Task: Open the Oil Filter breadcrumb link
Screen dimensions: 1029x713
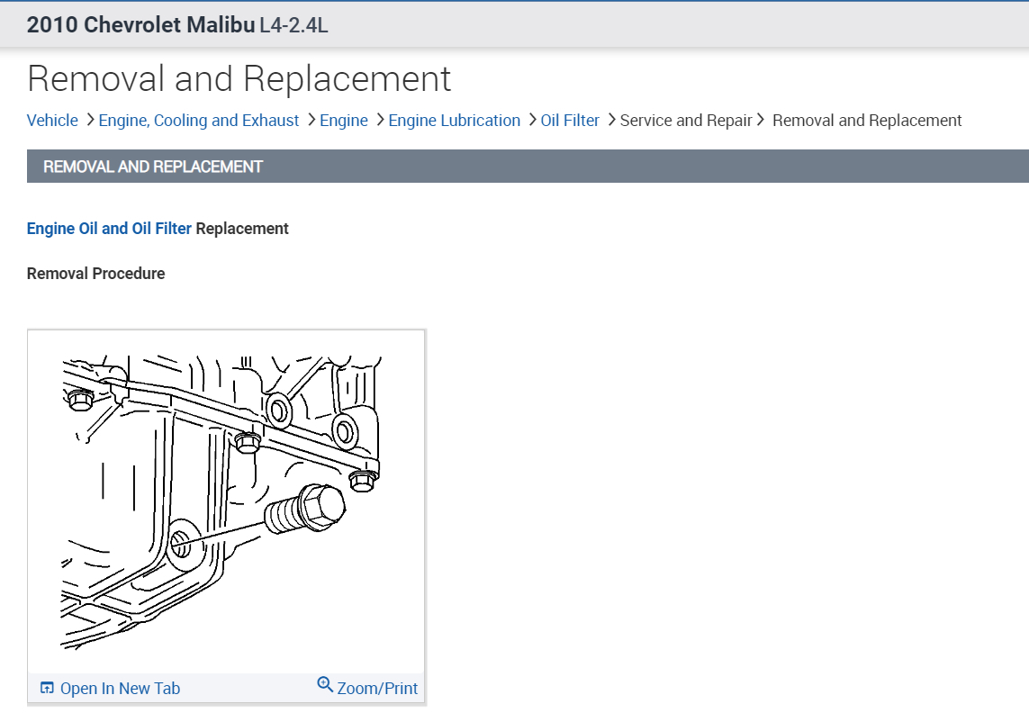Action: coord(570,121)
